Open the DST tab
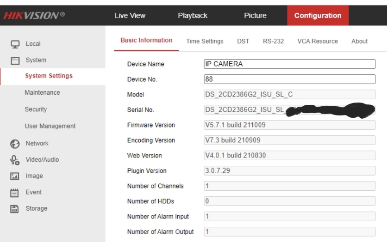 point(243,41)
